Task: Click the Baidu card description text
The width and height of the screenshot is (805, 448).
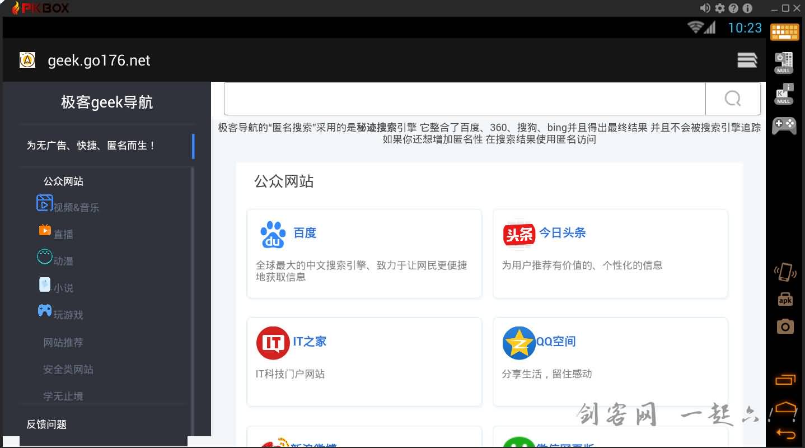Action: 361,271
